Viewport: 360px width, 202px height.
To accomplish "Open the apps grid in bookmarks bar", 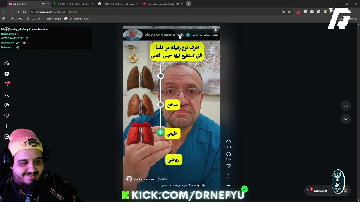I will tap(4, 19).
